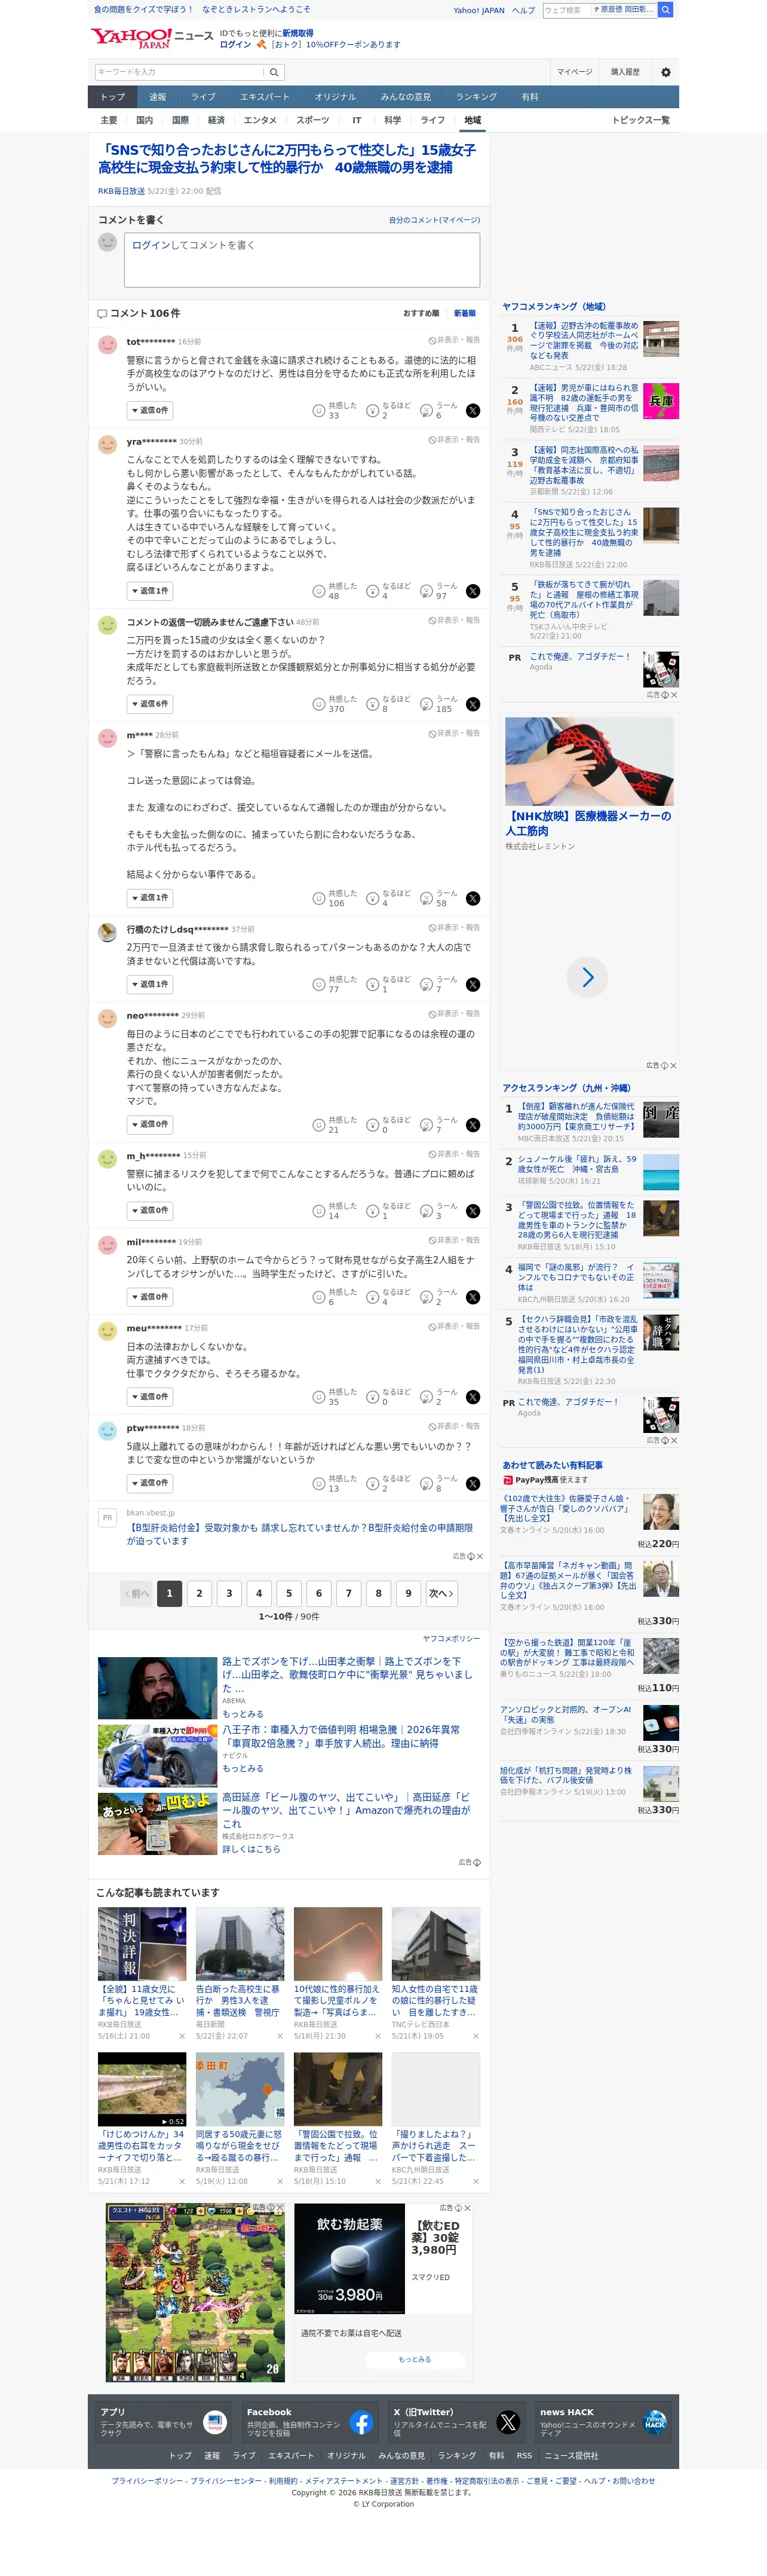Viewport: 767px width, 2576px height.
Task: Expand replies on tot******** comment
Action: coord(150,410)
